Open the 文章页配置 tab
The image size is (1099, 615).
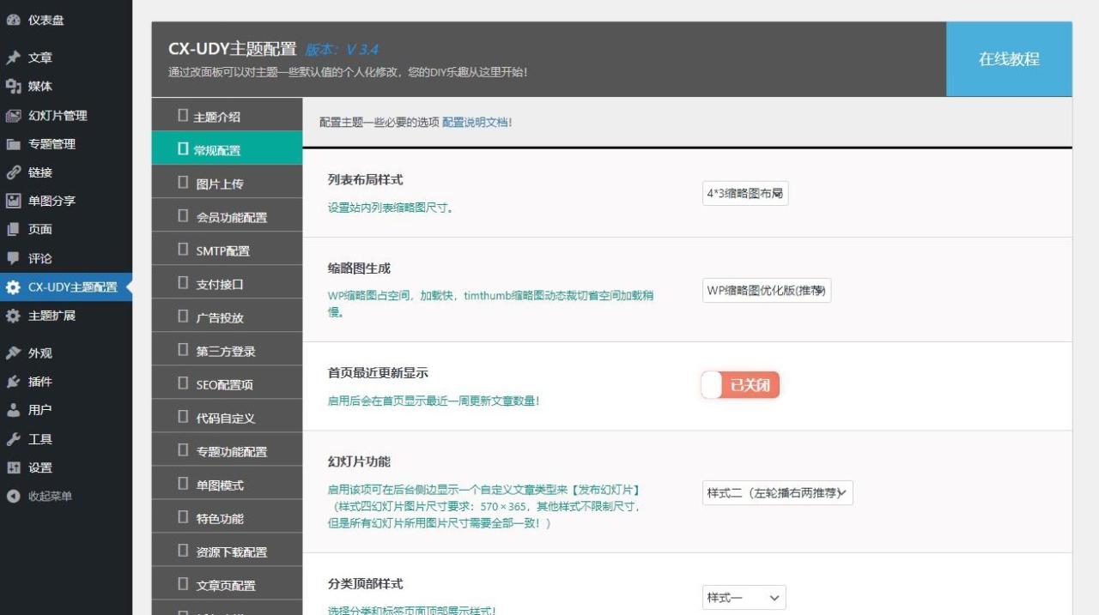(x=227, y=585)
